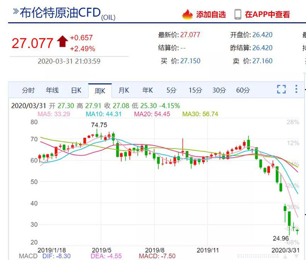Click the 在APP中查看 link
The image size is (306, 260).
click(267, 14)
